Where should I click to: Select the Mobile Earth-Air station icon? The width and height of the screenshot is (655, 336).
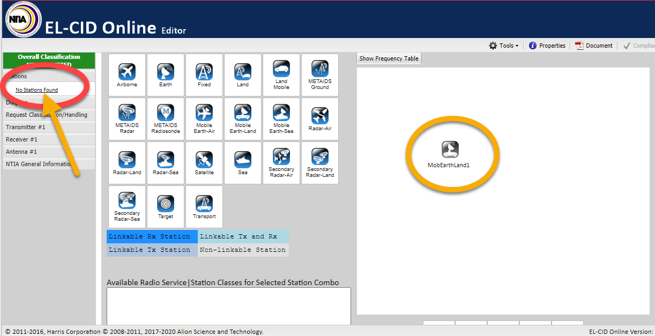coord(204,119)
